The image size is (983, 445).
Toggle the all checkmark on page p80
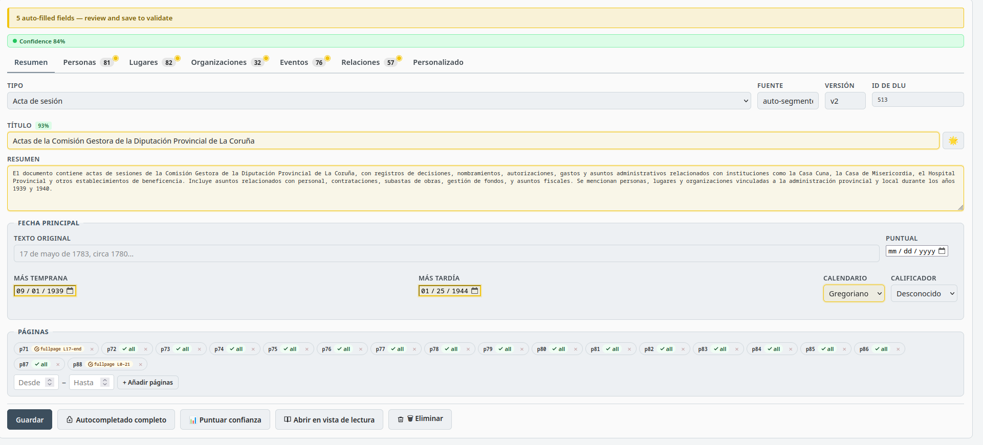pos(558,349)
